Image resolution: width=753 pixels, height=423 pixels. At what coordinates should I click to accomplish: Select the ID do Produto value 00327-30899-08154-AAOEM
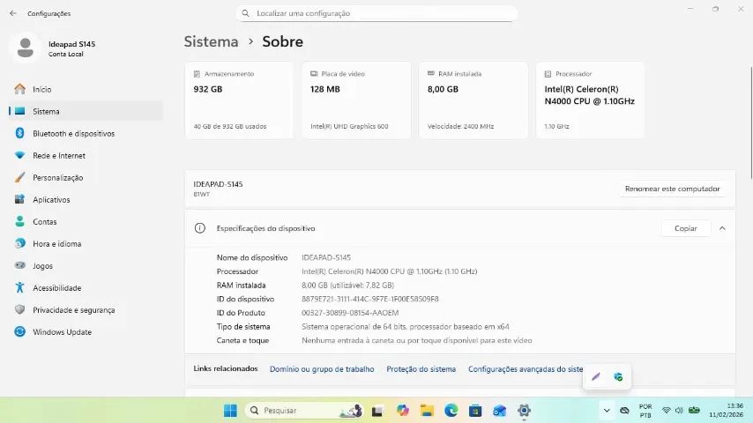click(x=350, y=313)
